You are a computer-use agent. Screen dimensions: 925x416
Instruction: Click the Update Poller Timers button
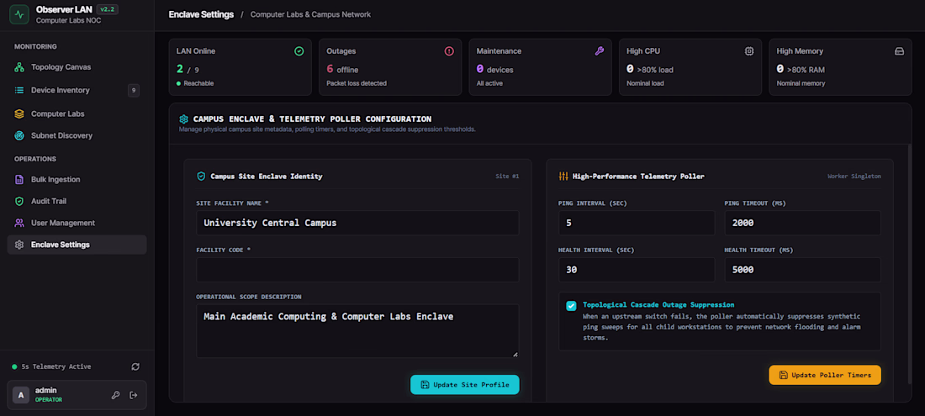[825, 375]
